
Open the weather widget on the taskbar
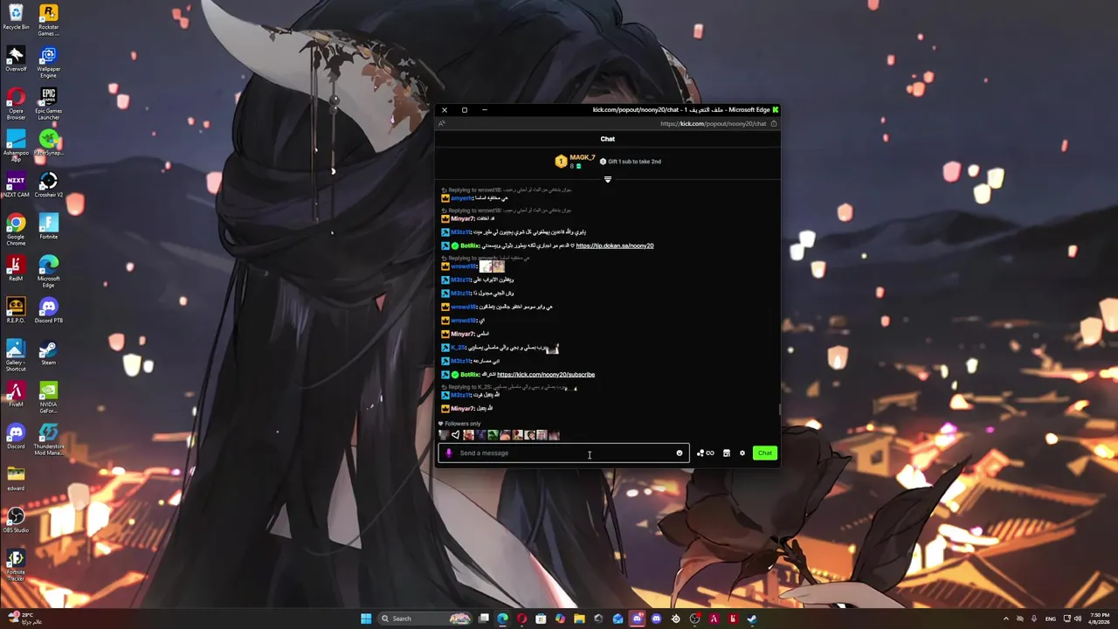click(23, 619)
